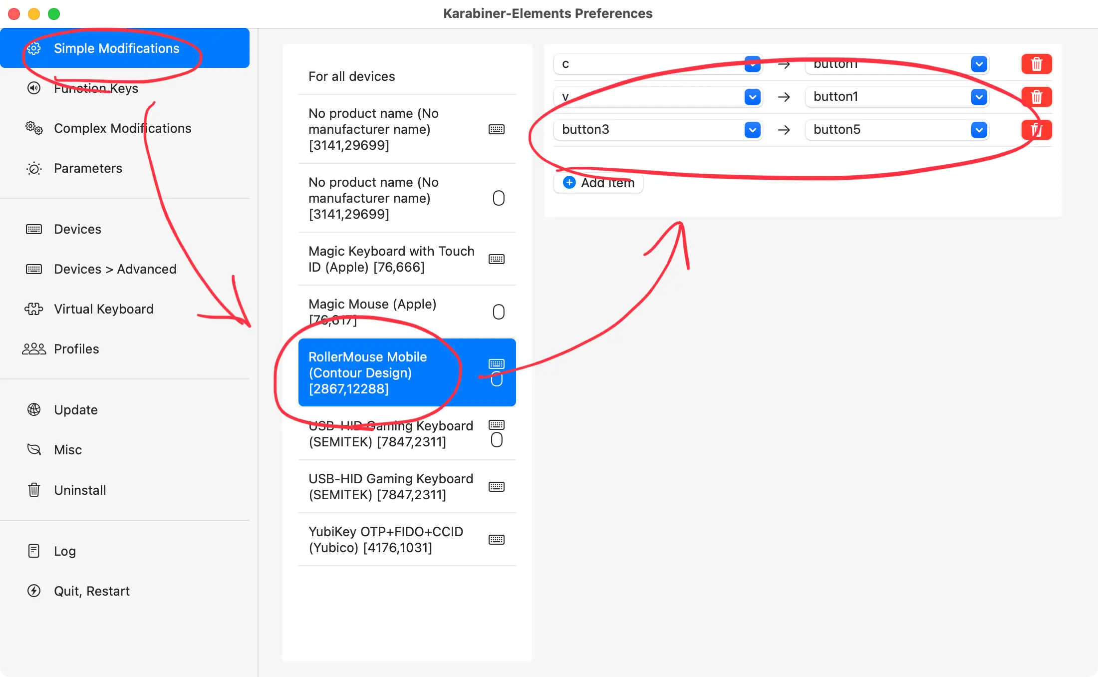Viewport: 1098px width, 677px height.
Task: Click the Quit, Restart bolt icon
Action: [34, 591]
